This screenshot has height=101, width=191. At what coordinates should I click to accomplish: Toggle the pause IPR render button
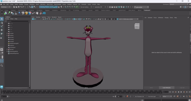point(128,7)
